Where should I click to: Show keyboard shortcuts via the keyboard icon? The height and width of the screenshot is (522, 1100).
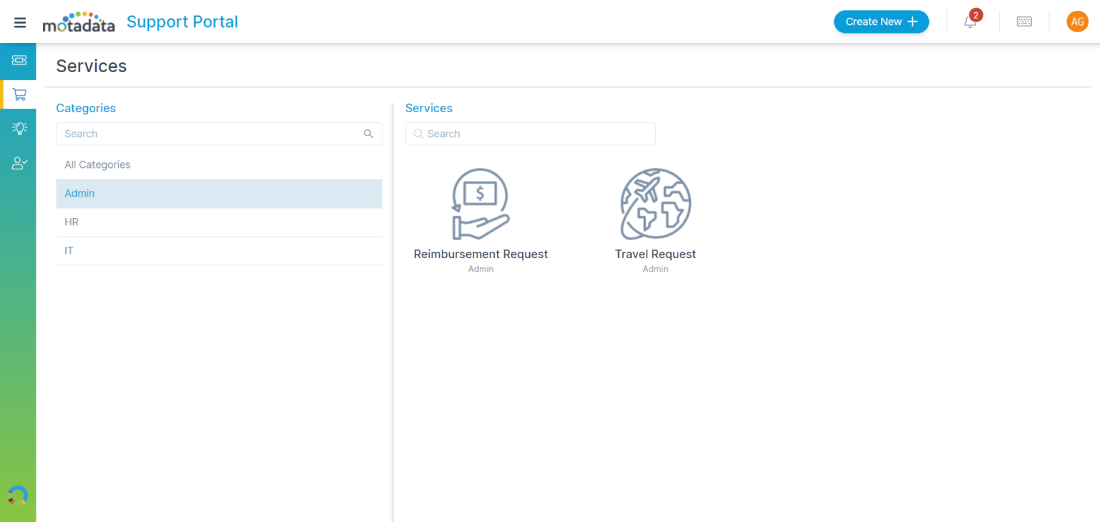(1024, 21)
